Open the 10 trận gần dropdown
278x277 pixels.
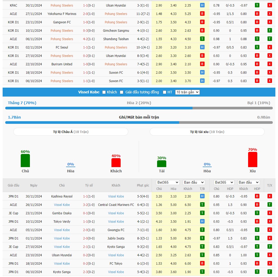tap(188, 92)
